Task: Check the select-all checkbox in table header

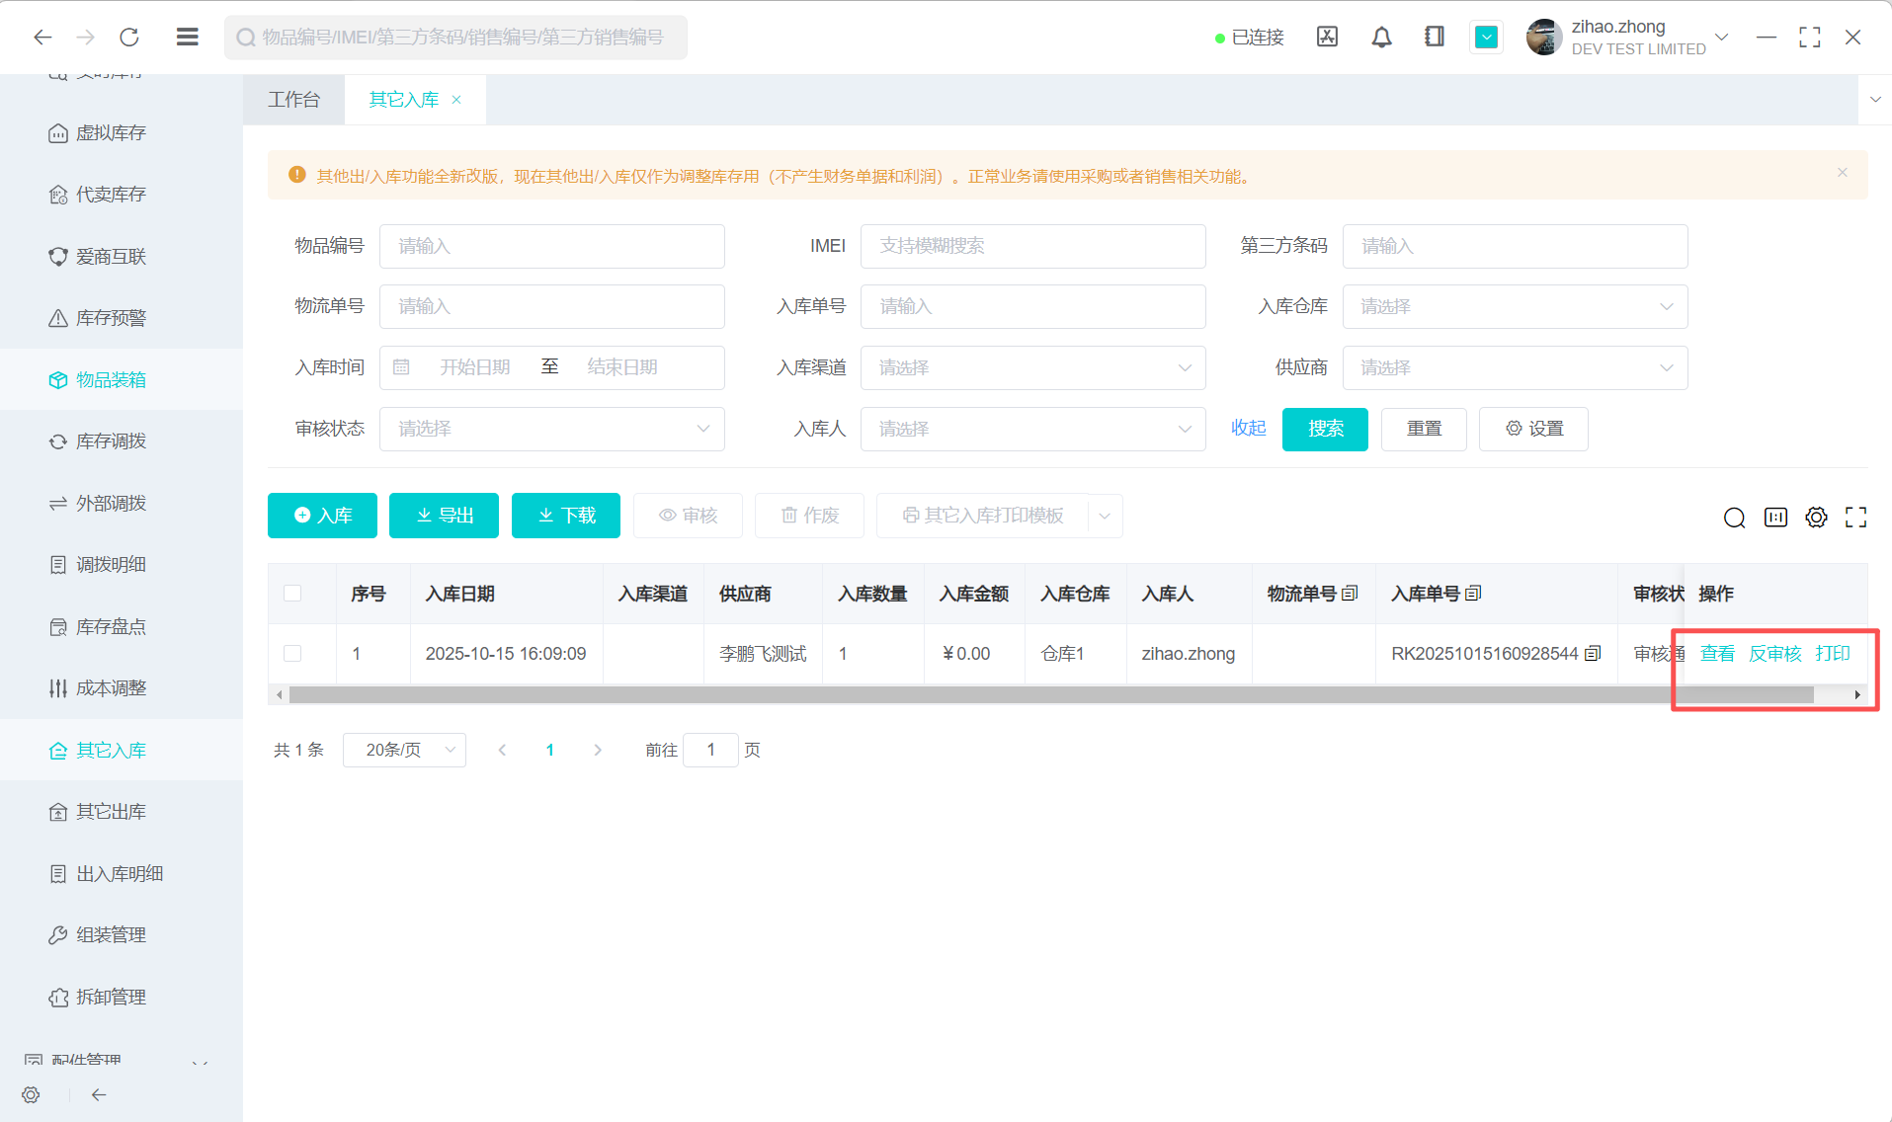Action: [292, 594]
